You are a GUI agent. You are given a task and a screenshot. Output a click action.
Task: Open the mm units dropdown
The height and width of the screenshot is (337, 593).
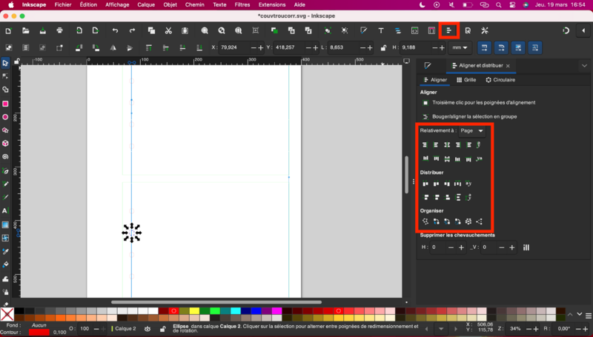[x=460, y=47]
